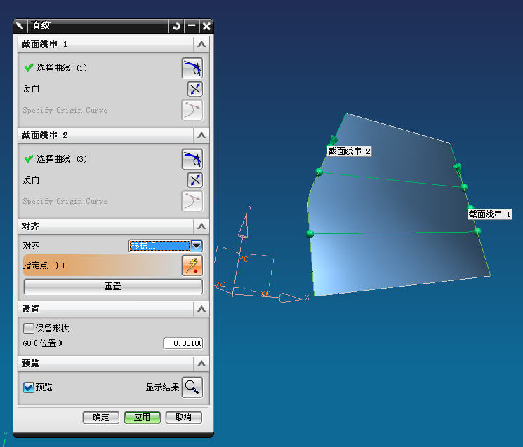Select the 指定点 (0) highlighted row
This screenshot has width=523, height=447.
click(113, 266)
